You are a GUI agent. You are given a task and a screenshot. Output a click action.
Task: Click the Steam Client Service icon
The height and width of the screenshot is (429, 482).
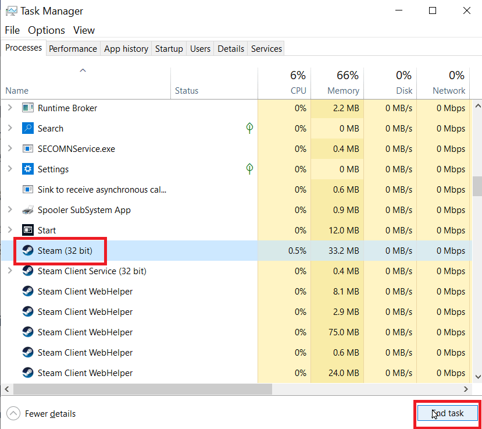27,271
